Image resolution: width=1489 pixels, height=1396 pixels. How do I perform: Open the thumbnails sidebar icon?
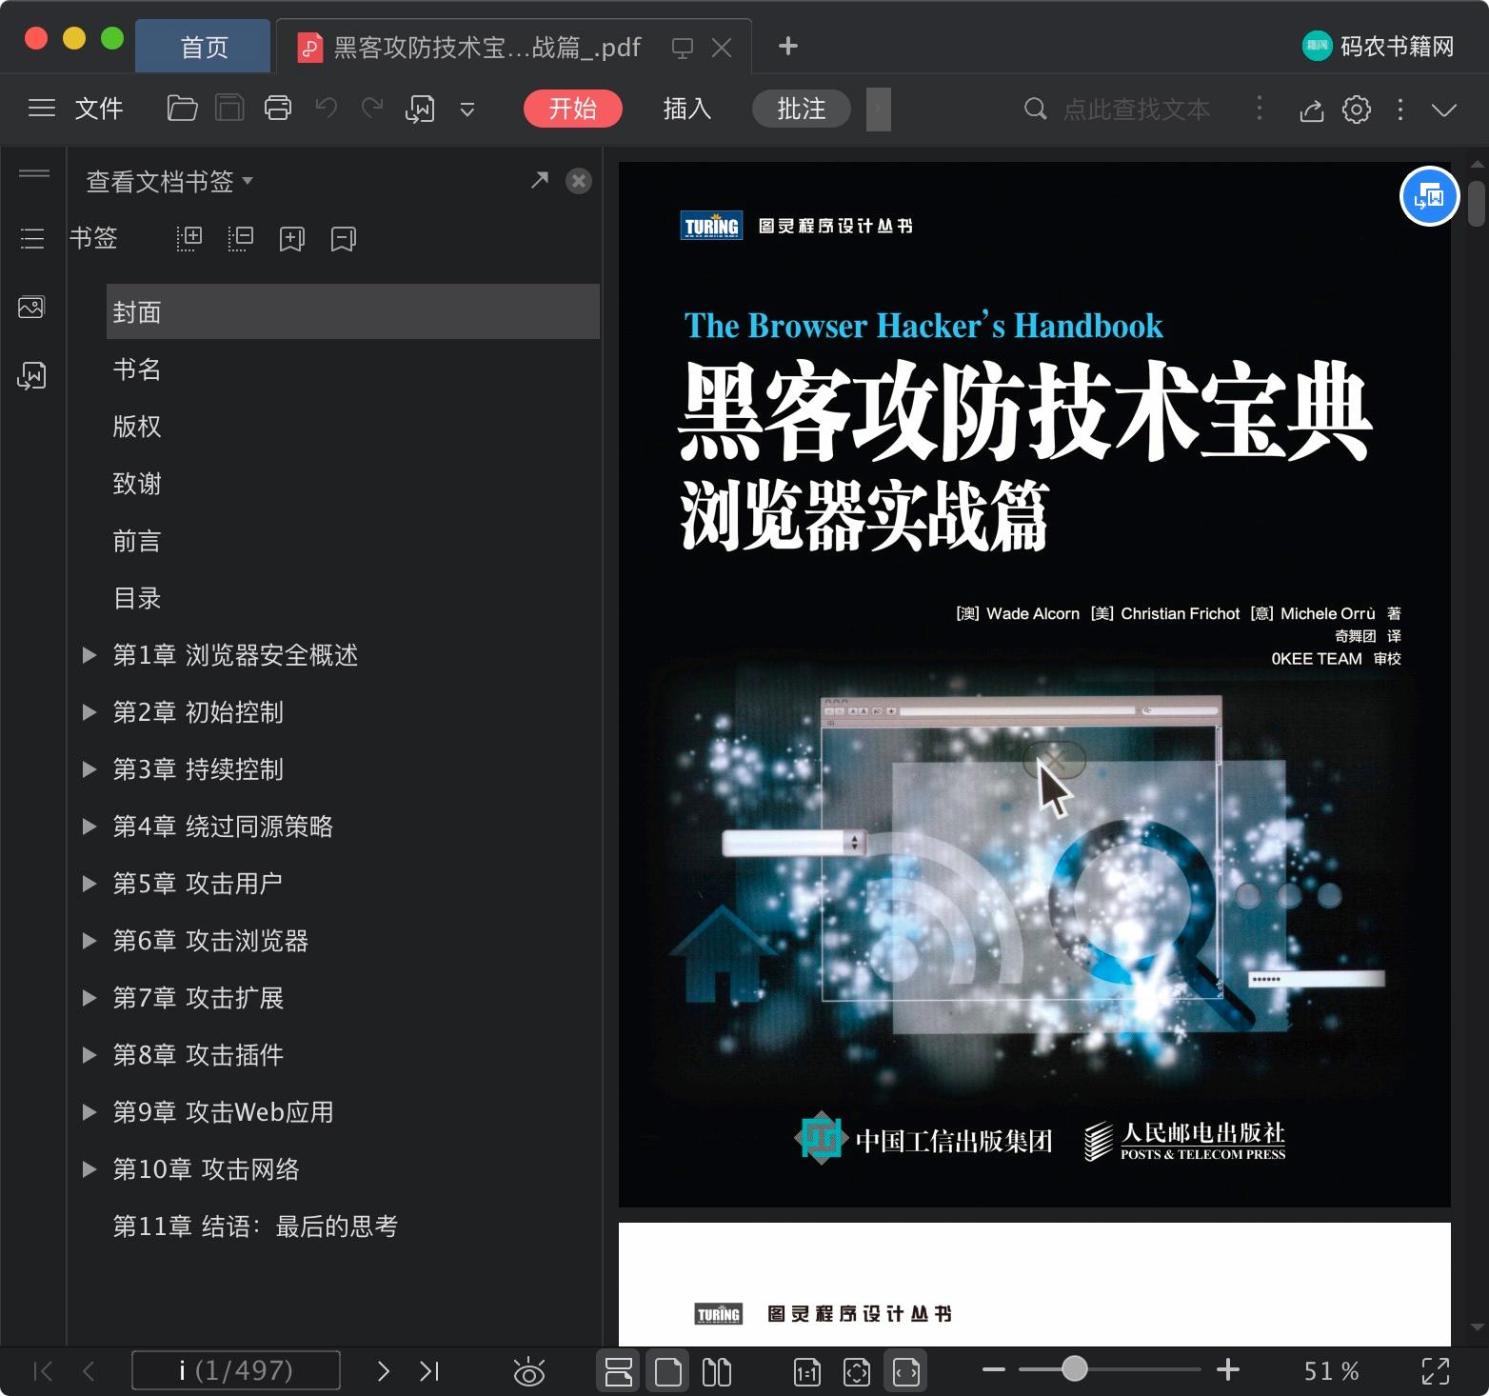(31, 308)
